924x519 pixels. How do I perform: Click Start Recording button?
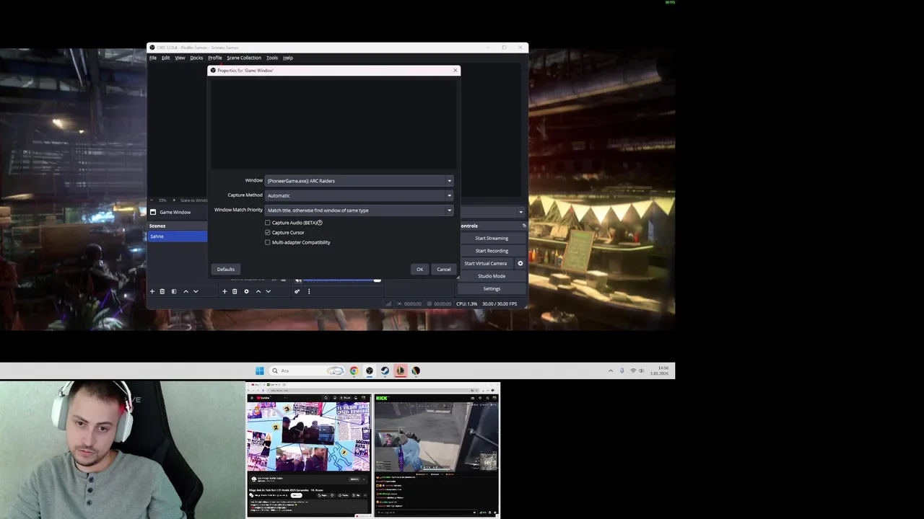492,251
